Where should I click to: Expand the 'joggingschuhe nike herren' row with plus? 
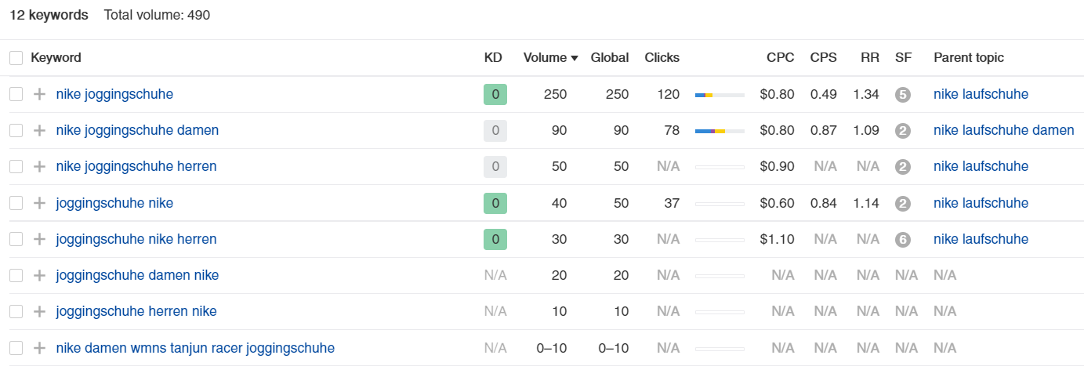pyautogui.click(x=40, y=239)
